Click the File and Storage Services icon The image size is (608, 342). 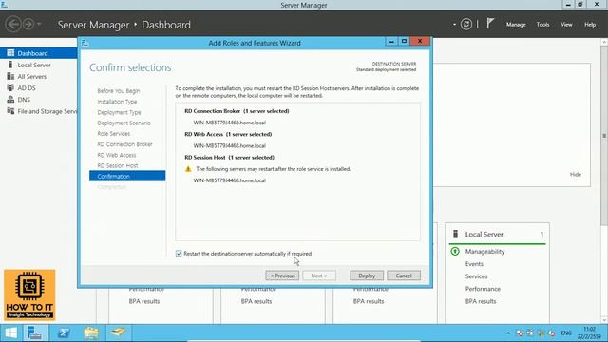click(x=10, y=111)
